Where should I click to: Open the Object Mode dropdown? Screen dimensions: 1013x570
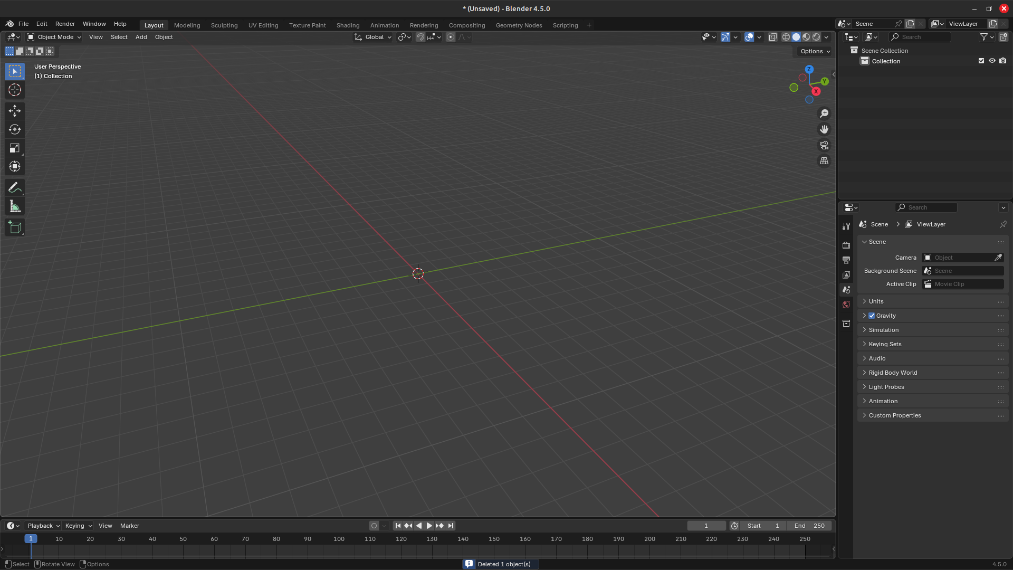[x=54, y=37]
